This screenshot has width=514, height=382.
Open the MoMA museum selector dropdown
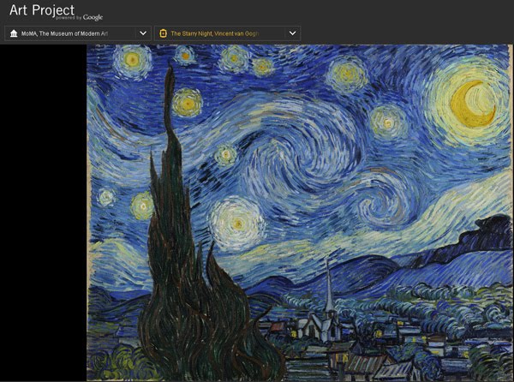78,33
